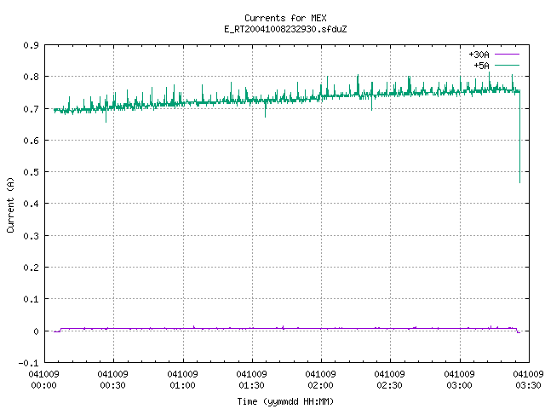Click the 0.7 y-axis tick label
Image resolution: width=545 pixels, height=409 pixels.
[x=31, y=109]
